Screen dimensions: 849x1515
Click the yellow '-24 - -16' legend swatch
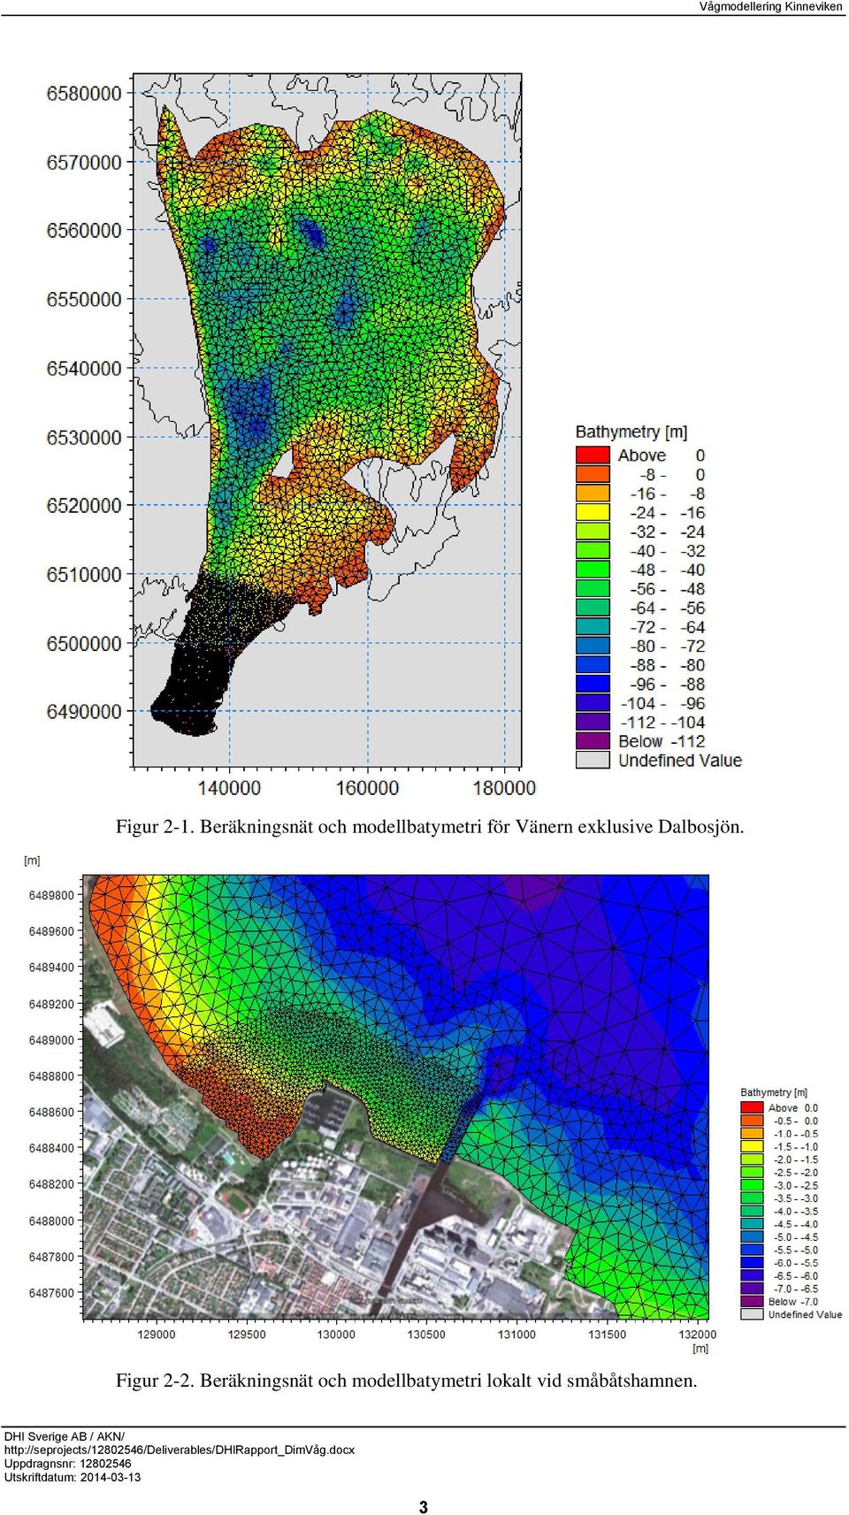[x=593, y=512]
